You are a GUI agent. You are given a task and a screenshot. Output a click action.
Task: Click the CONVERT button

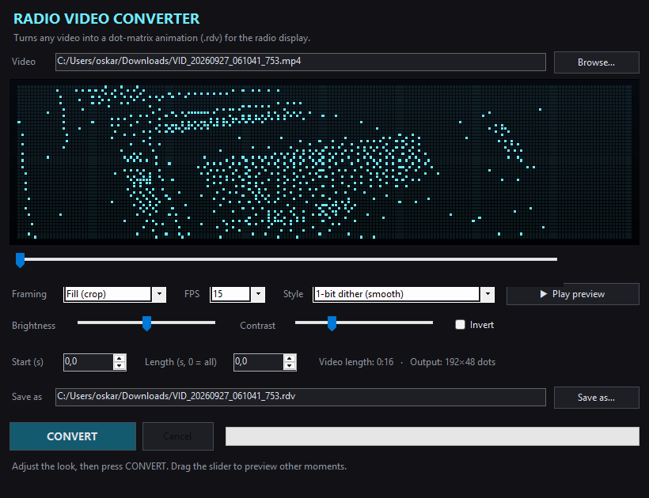(73, 436)
